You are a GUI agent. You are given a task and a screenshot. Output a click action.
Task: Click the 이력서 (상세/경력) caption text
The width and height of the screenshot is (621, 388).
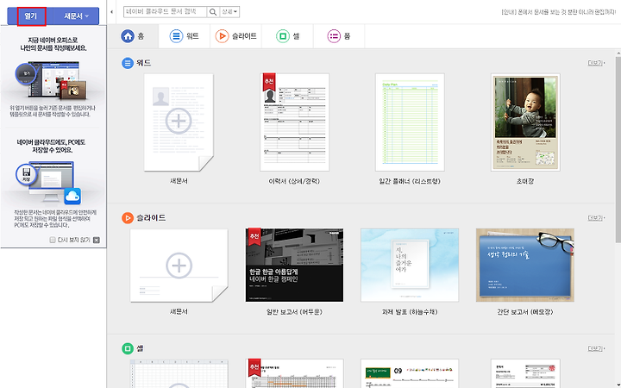(294, 181)
